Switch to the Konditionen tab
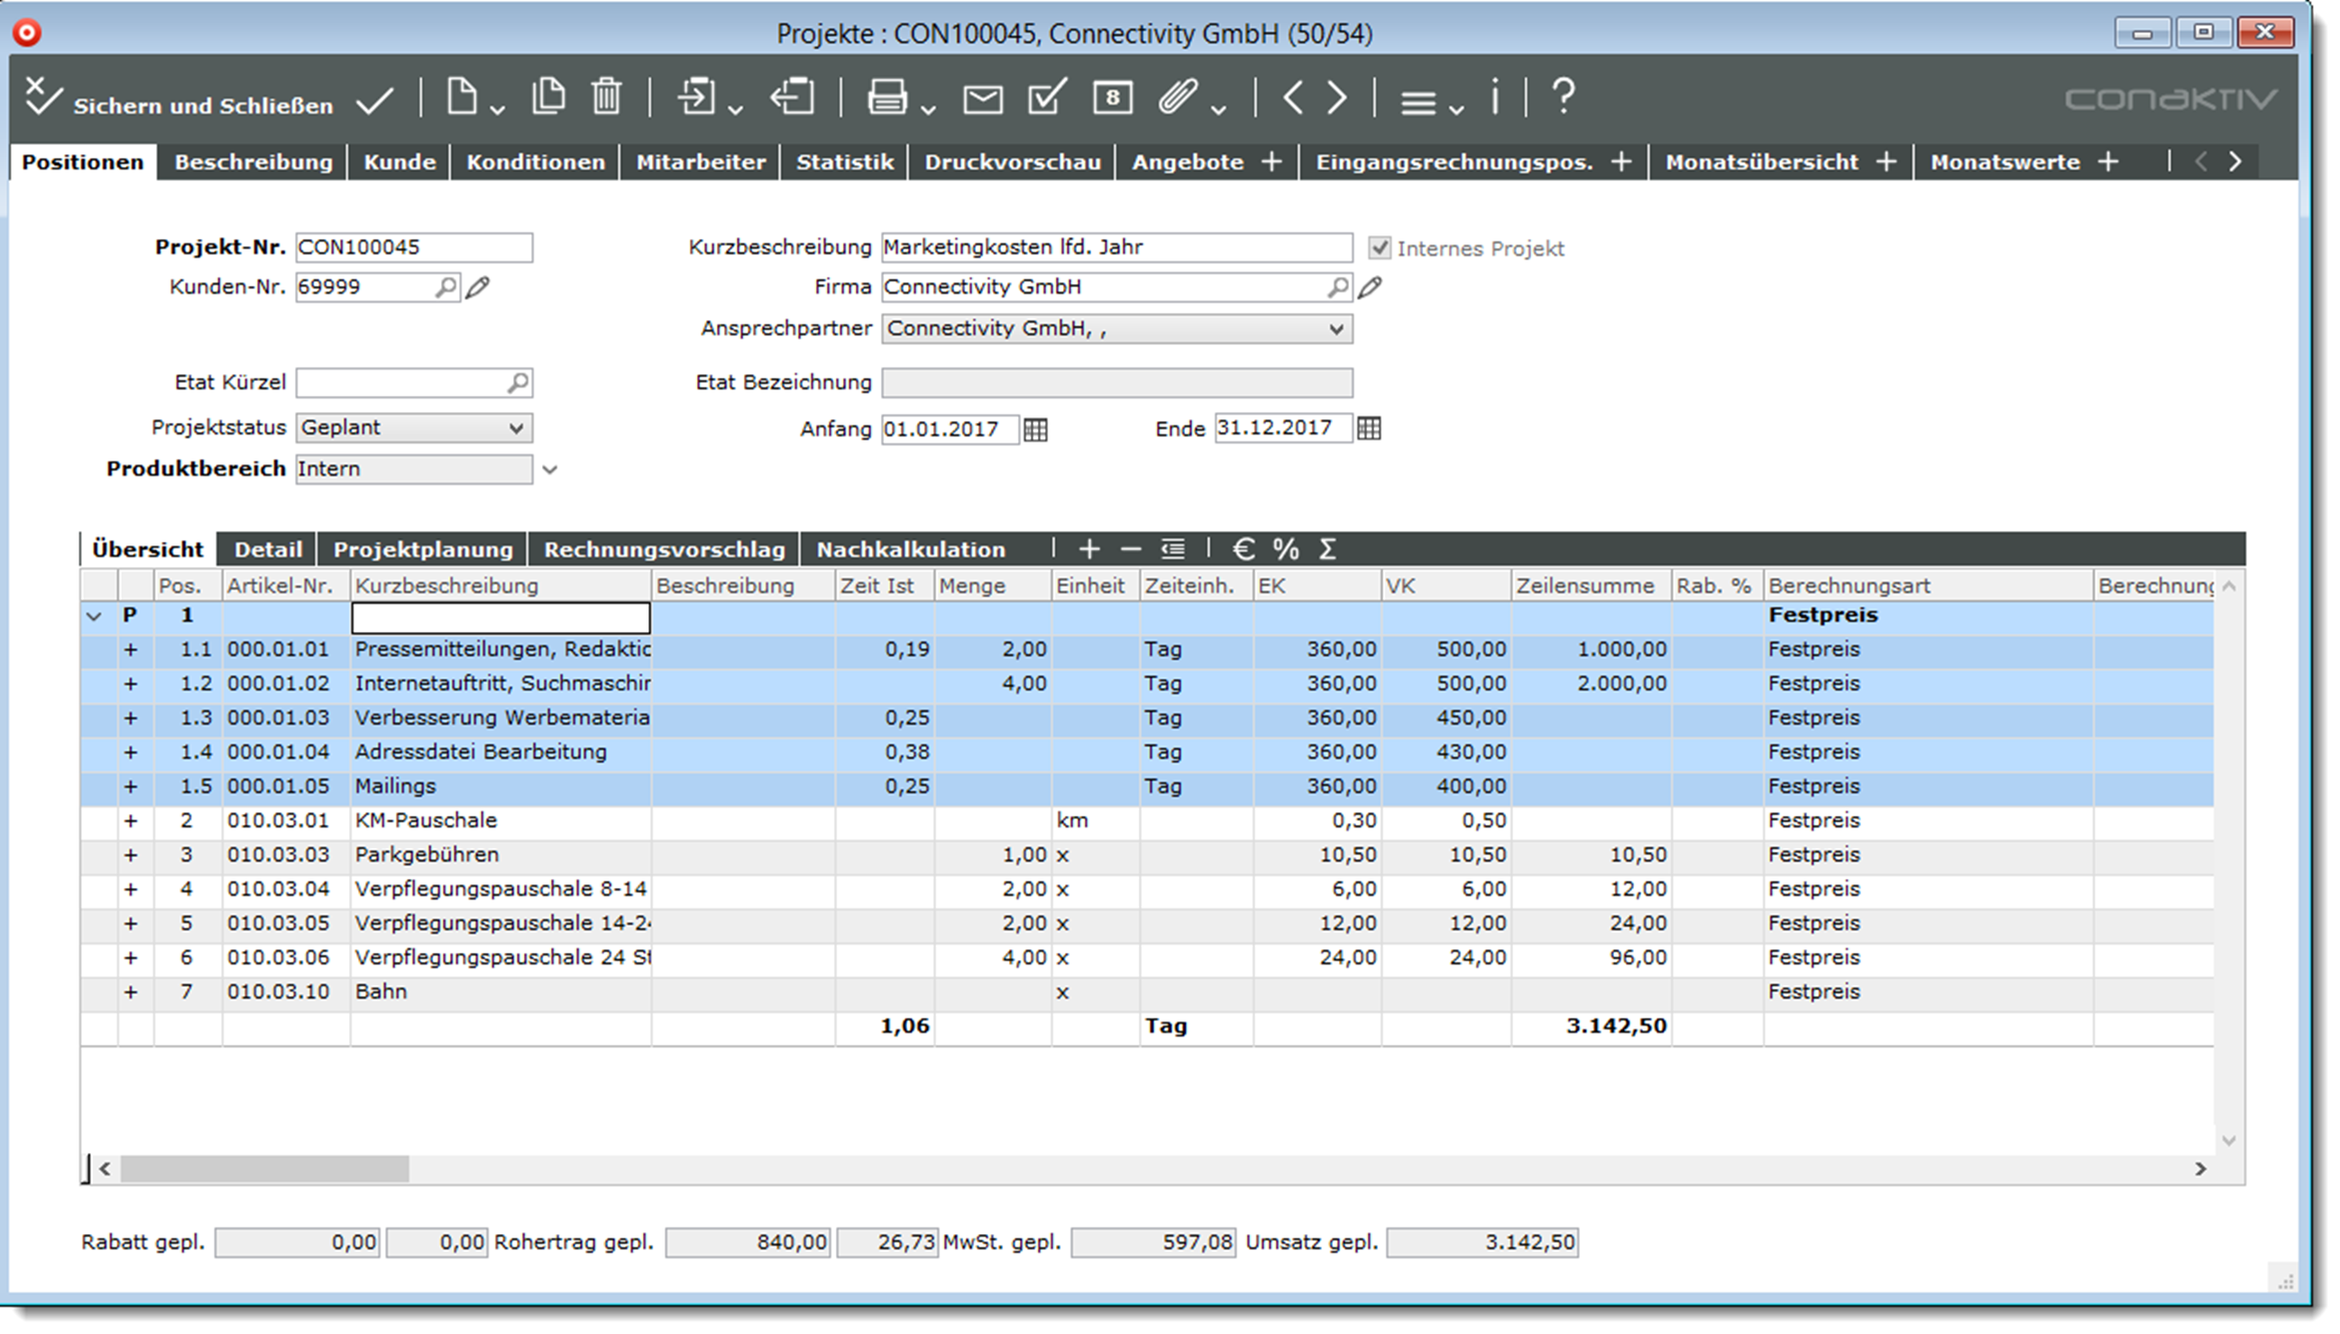Viewport: 2340px width, 1334px height. coord(536,162)
